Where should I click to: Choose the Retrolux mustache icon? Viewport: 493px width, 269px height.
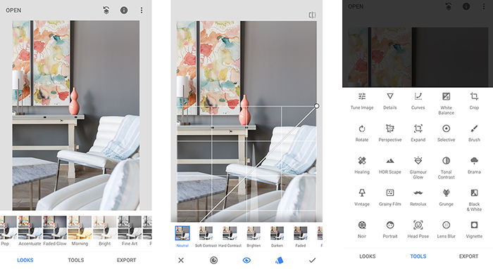(x=418, y=192)
